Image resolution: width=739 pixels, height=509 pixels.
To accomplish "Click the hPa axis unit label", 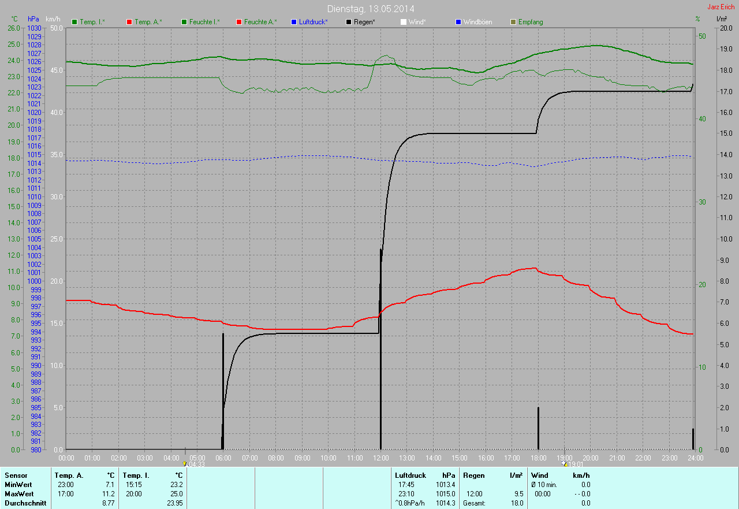I will (33, 19).
